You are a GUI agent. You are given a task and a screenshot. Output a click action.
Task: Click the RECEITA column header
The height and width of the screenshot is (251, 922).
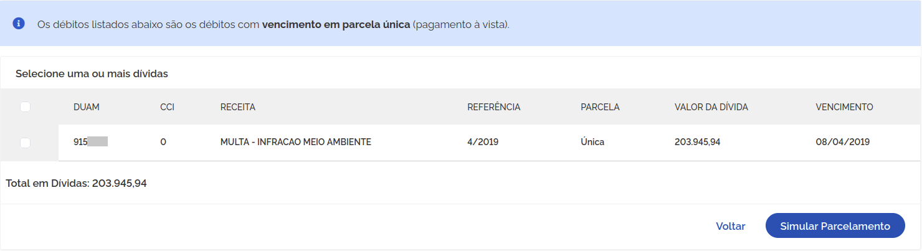(238, 107)
